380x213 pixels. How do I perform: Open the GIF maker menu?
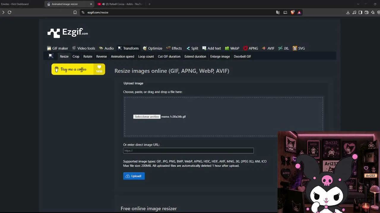point(58,48)
